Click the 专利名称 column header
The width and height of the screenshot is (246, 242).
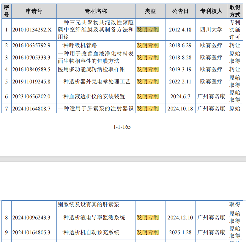point(96,11)
